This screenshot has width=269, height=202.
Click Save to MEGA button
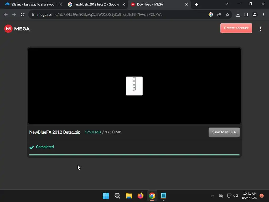tap(224, 132)
